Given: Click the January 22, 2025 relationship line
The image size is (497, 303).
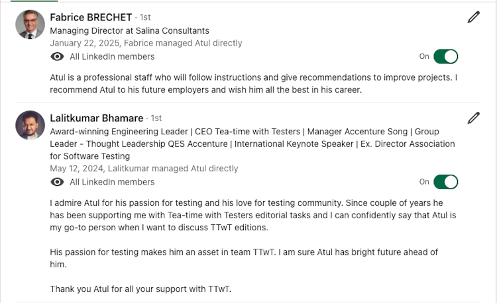Looking at the screenshot, I should coord(146,43).
